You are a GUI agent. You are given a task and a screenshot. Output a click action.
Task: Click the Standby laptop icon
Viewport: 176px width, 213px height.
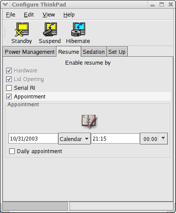click(22, 29)
